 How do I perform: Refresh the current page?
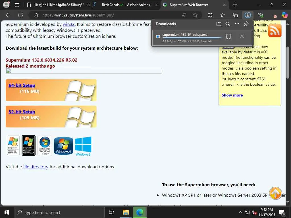(20, 15)
